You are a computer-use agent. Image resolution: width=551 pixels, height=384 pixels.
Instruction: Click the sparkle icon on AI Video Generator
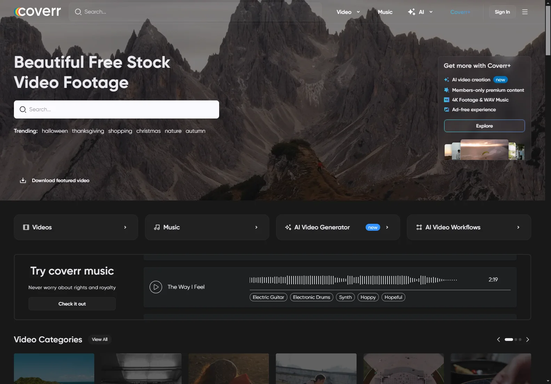click(x=288, y=227)
